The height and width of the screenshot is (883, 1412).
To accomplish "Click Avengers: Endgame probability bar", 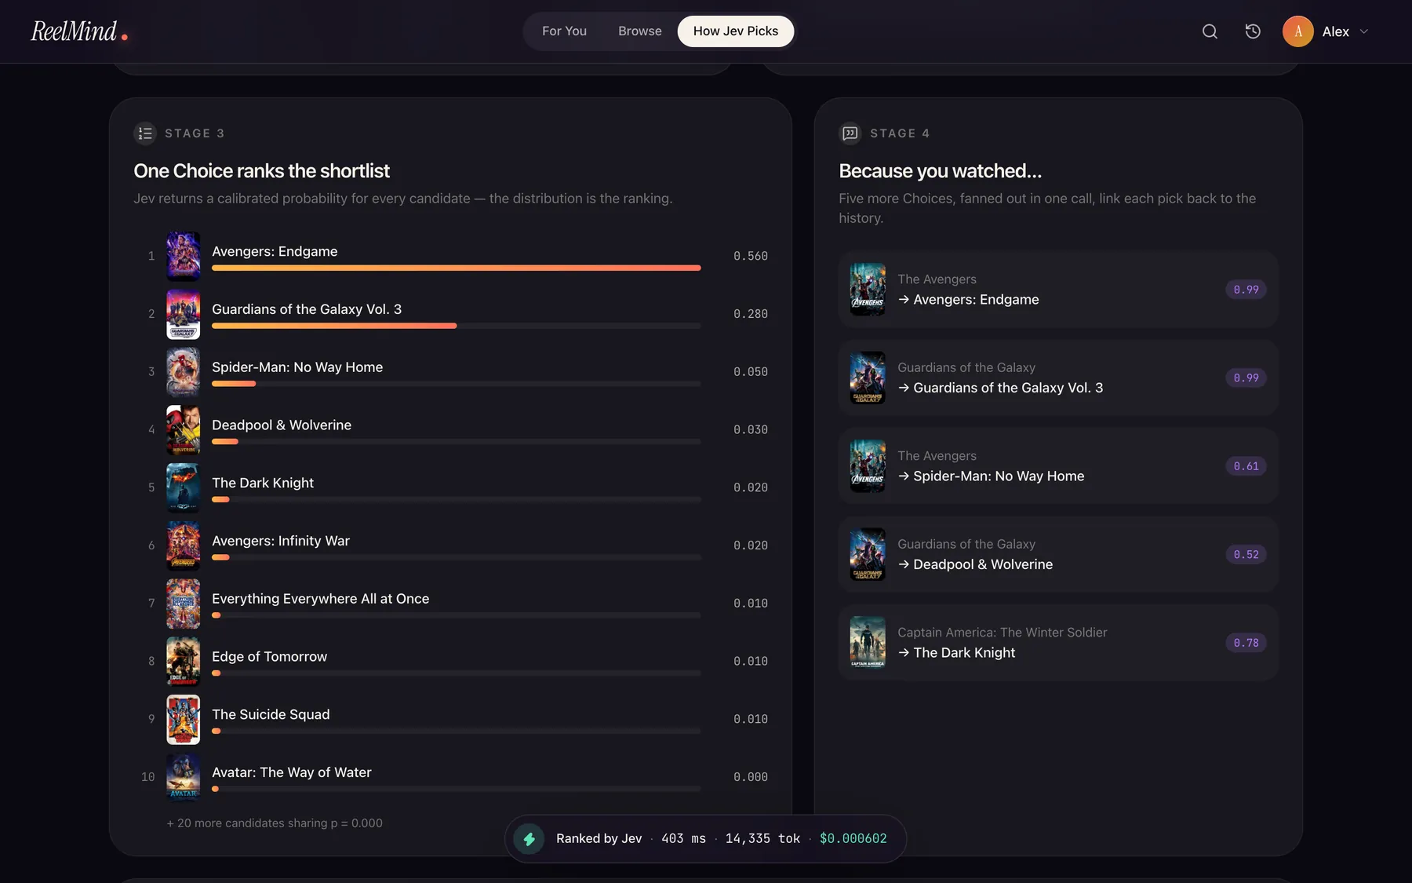I will point(456,268).
